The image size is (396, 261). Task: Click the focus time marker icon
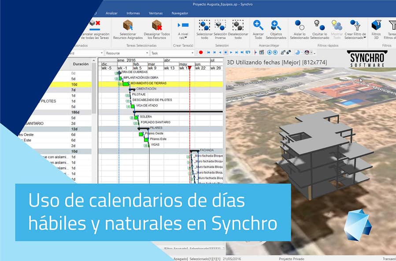(255, 52)
